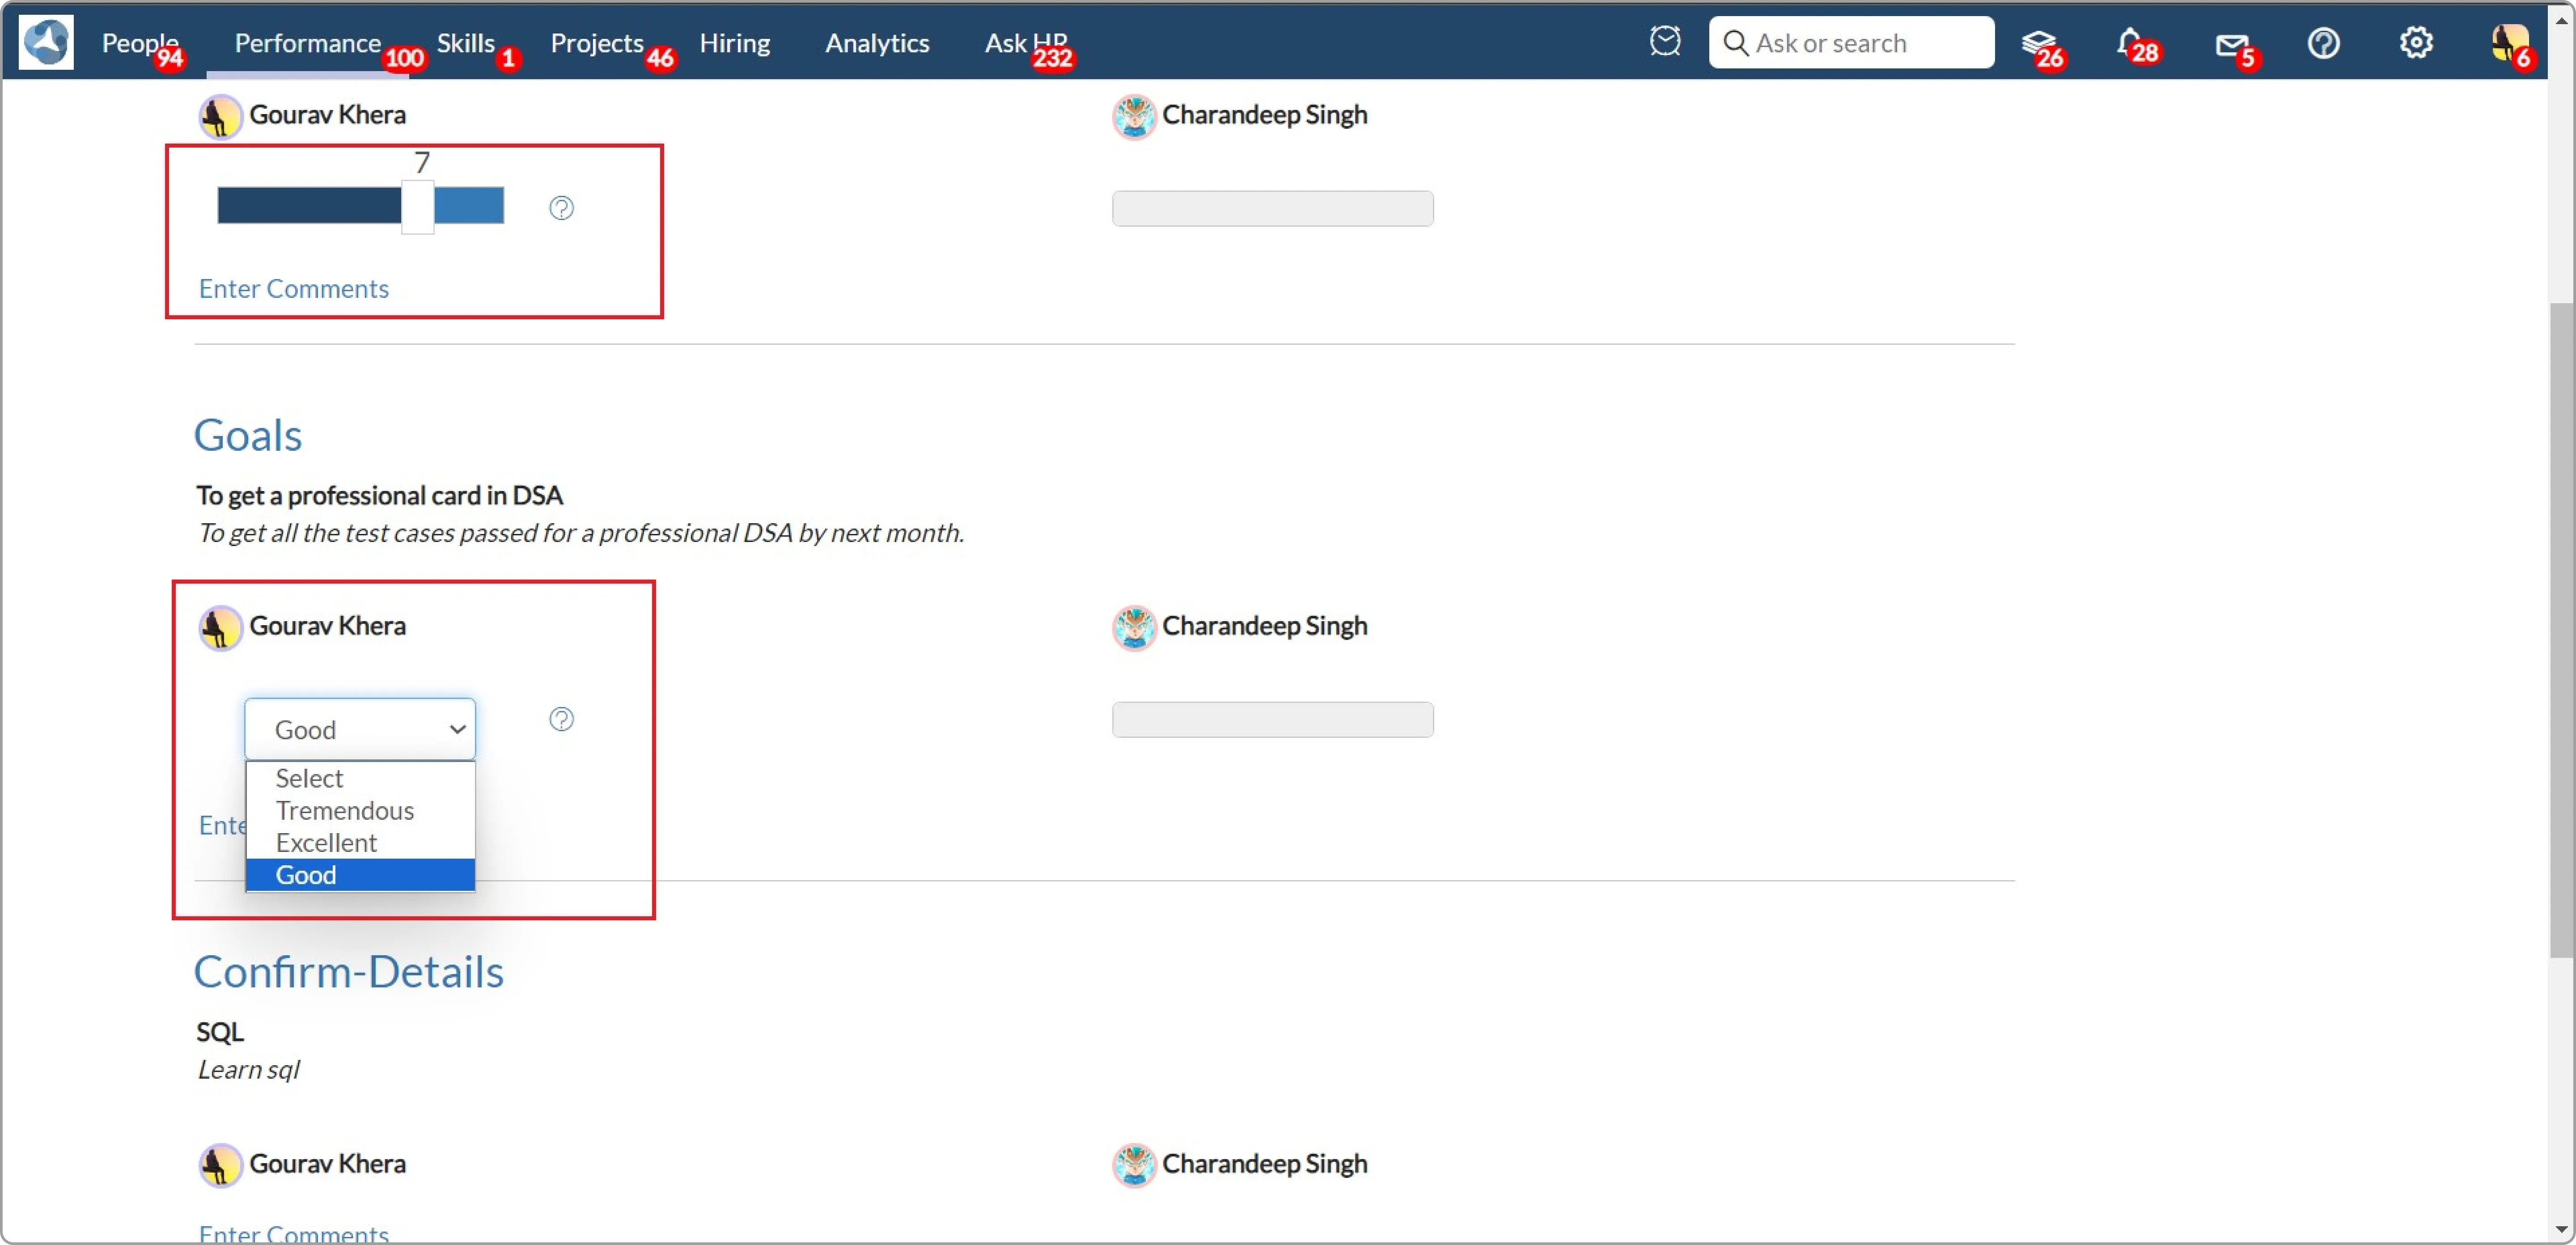
Task: Open the Performance tab
Action: (x=307, y=43)
